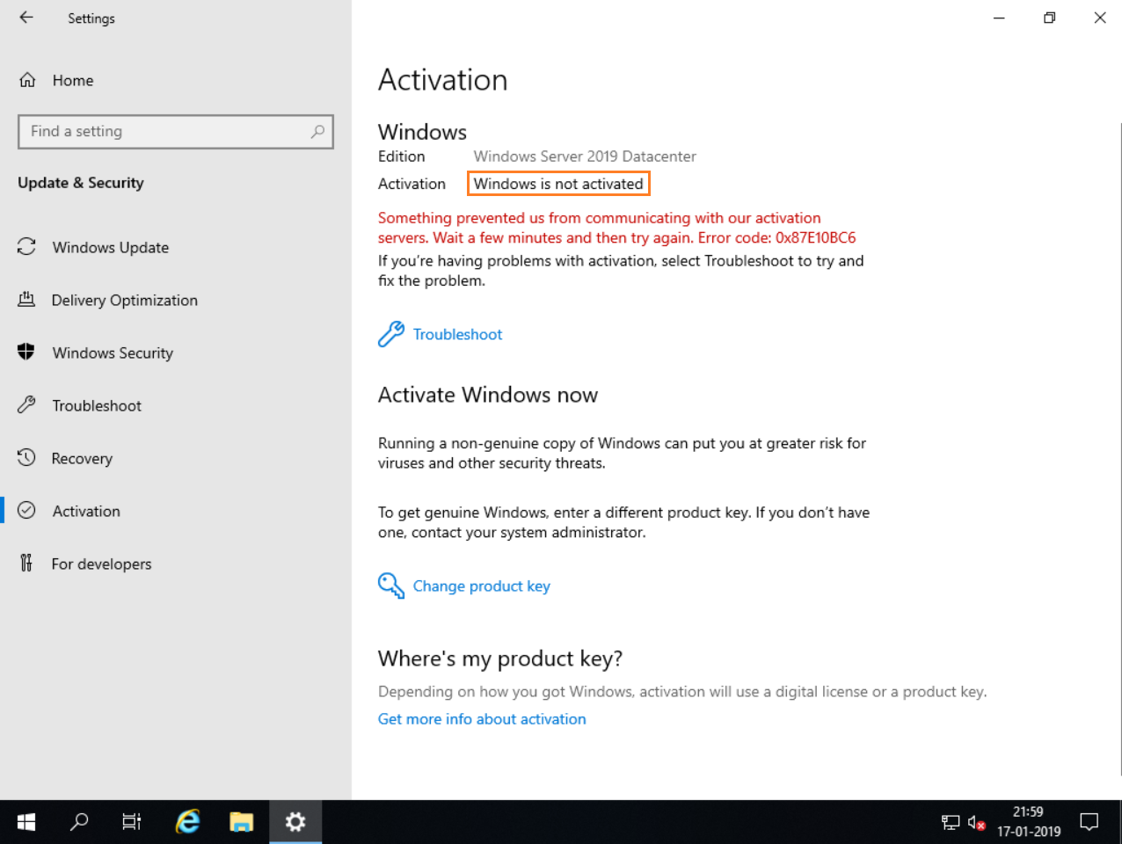This screenshot has height=844, width=1122.
Task: Click the key icon beside Change product key
Action: tap(391, 586)
